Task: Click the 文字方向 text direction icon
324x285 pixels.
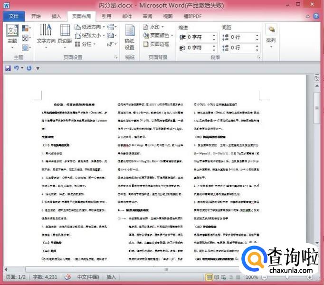Action: click(46, 34)
